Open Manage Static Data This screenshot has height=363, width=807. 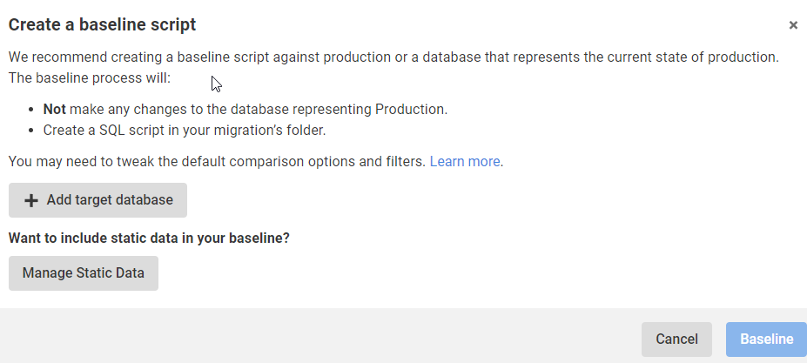pyautogui.click(x=84, y=273)
